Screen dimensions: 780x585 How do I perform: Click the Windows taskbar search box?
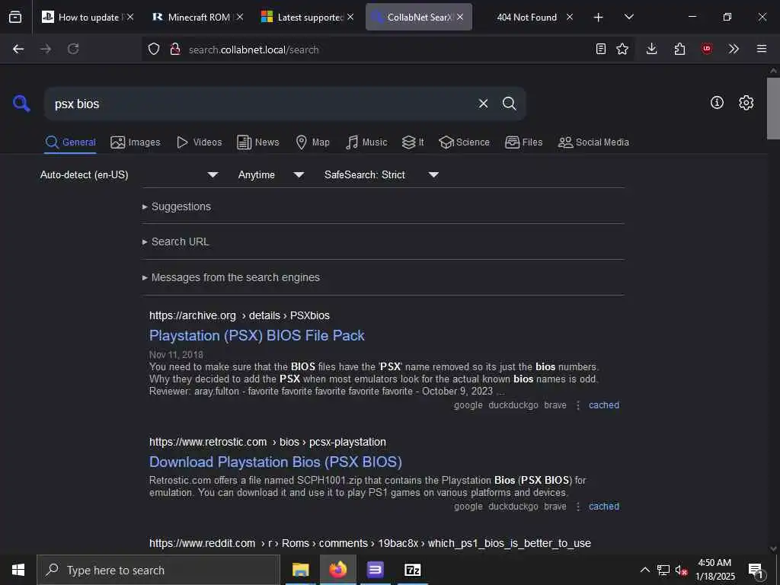pos(158,570)
